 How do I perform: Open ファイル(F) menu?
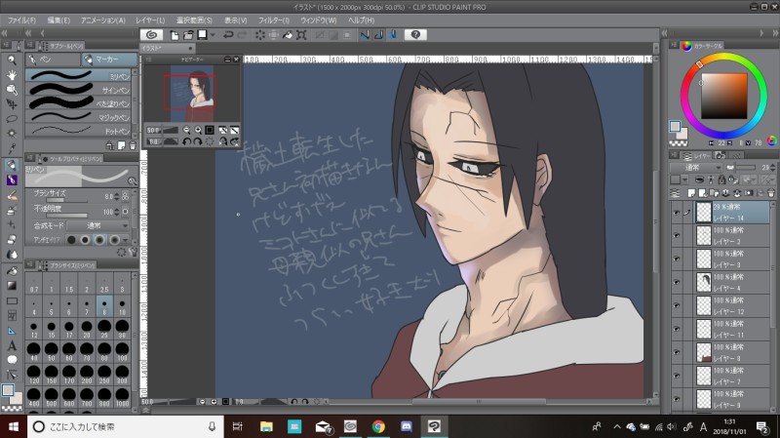click(x=21, y=20)
